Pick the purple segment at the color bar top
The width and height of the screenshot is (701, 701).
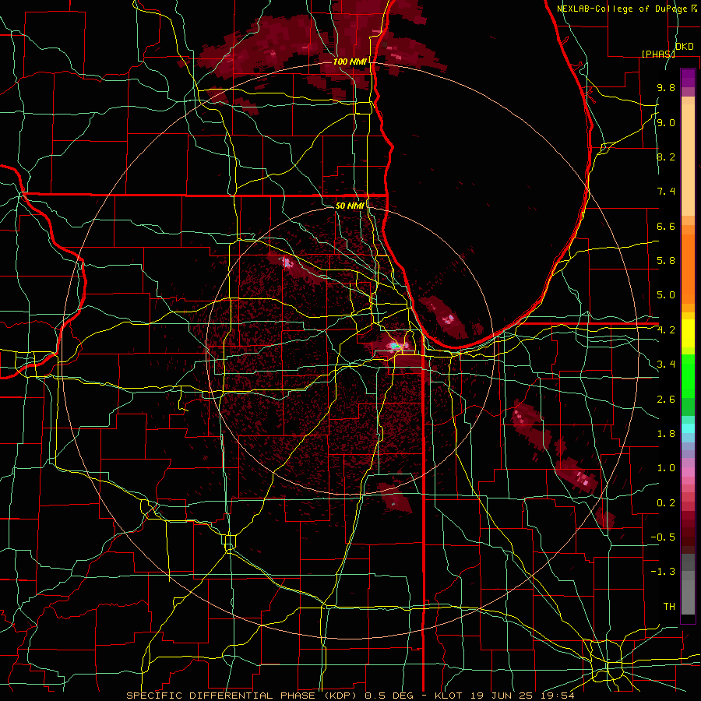click(x=688, y=78)
